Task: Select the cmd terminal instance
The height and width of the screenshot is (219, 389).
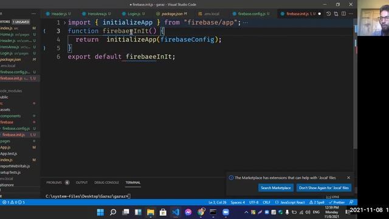Action: [x=332, y=196]
